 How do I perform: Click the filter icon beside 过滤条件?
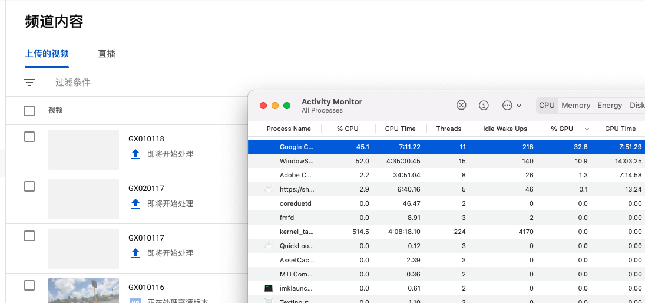click(x=29, y=83)
